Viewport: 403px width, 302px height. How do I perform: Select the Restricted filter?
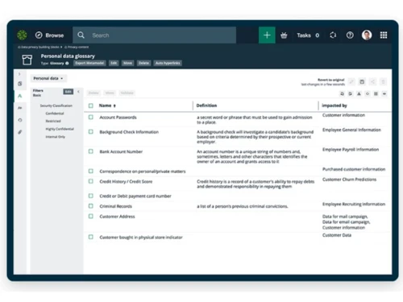[53, 121]
